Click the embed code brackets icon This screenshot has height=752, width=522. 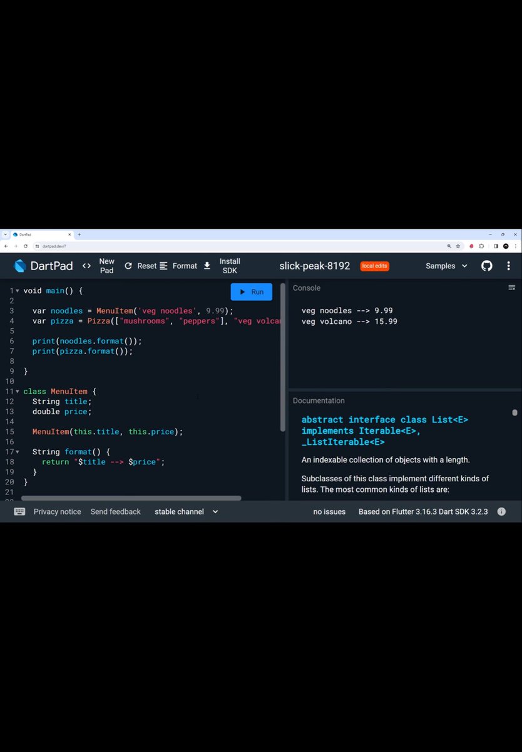86,266
